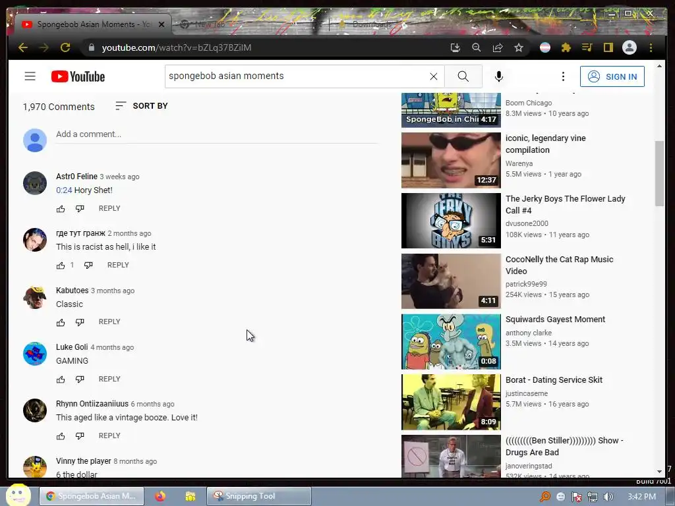Switch to the Snipping Tool taskbar button

258,496
